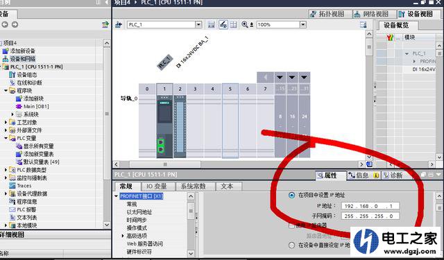Open 默认变量表 [49]
Screen dimensions: 444x260
42,162
